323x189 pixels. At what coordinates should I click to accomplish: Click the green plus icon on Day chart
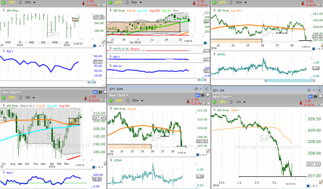coord(111,3)
